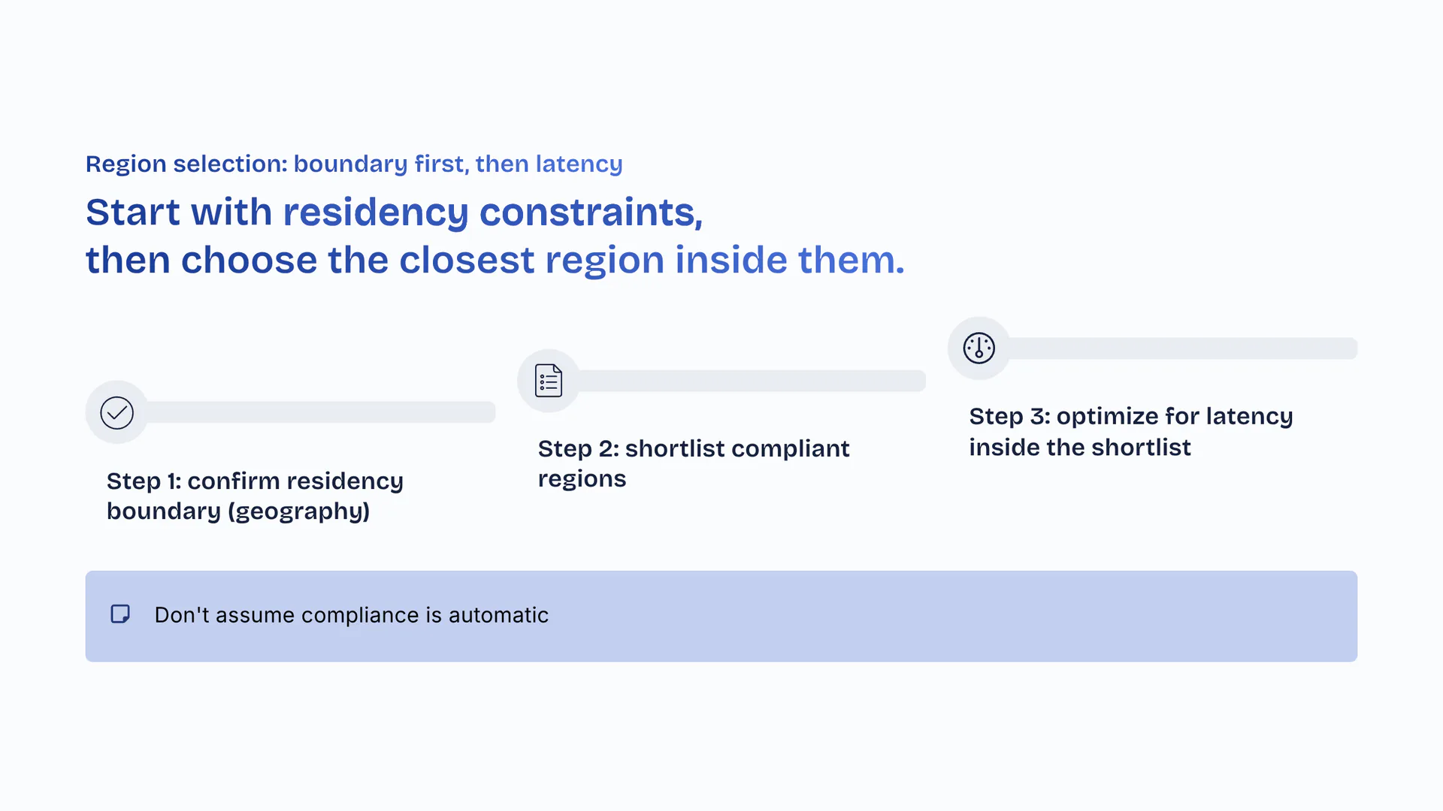Click "(geography)" in the Step 1 label
Viewport: 1443px width, 811px height.
click(299, 511)
